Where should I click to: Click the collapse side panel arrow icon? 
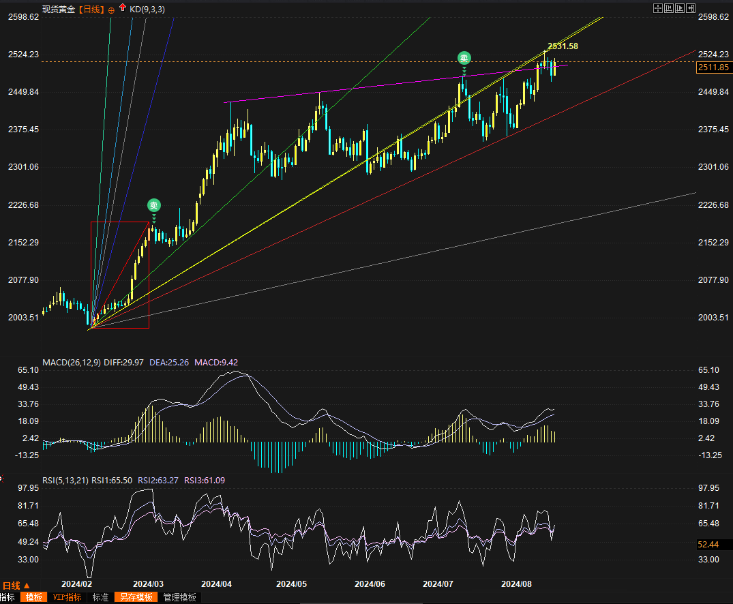690,8
